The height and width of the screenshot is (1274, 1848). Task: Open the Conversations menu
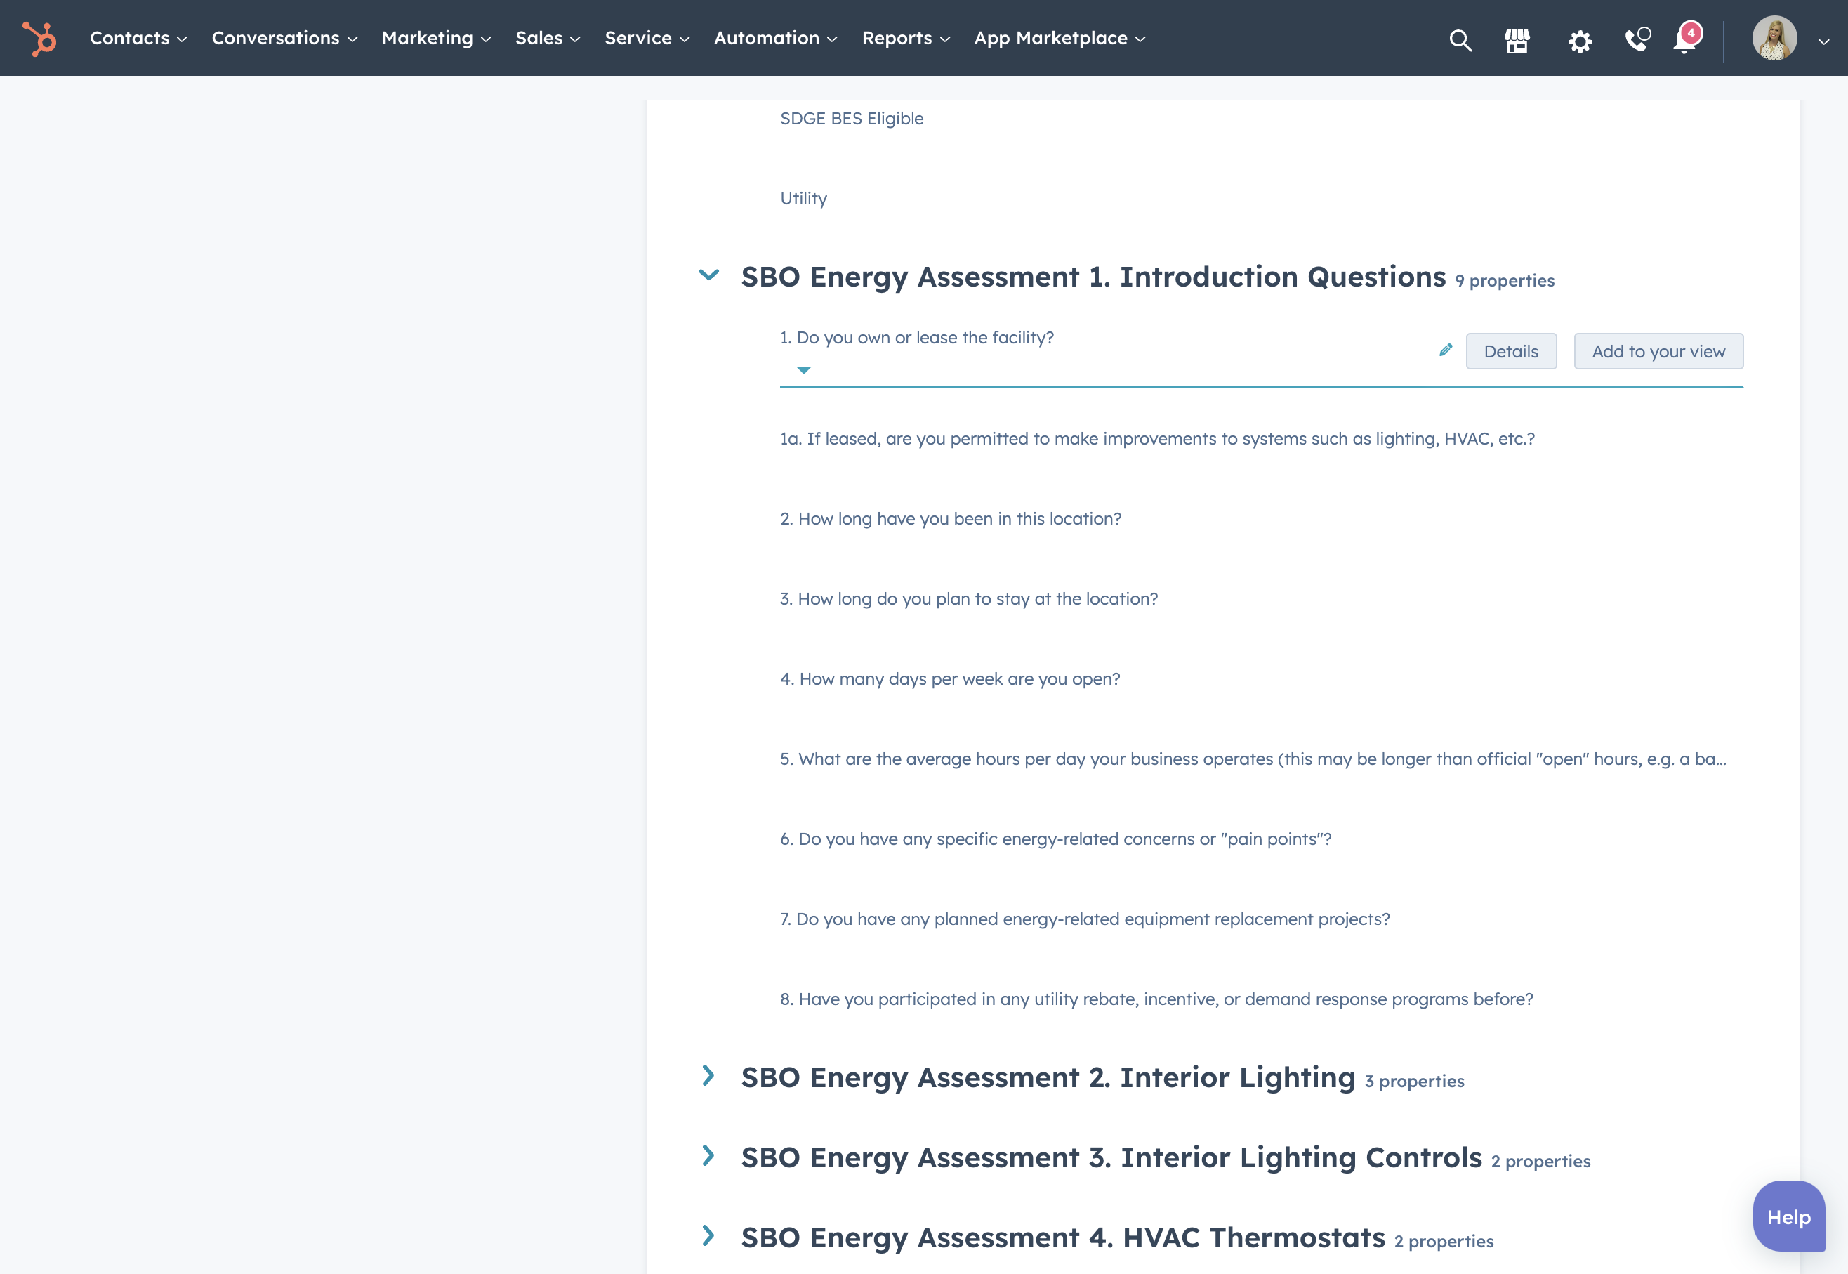point(284,37)
